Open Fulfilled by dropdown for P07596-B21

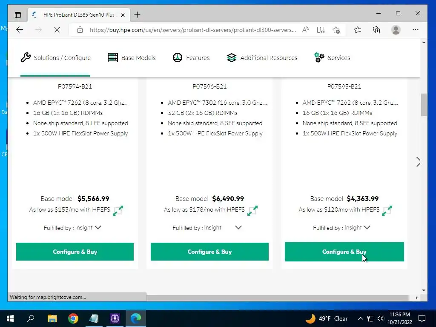238,227
